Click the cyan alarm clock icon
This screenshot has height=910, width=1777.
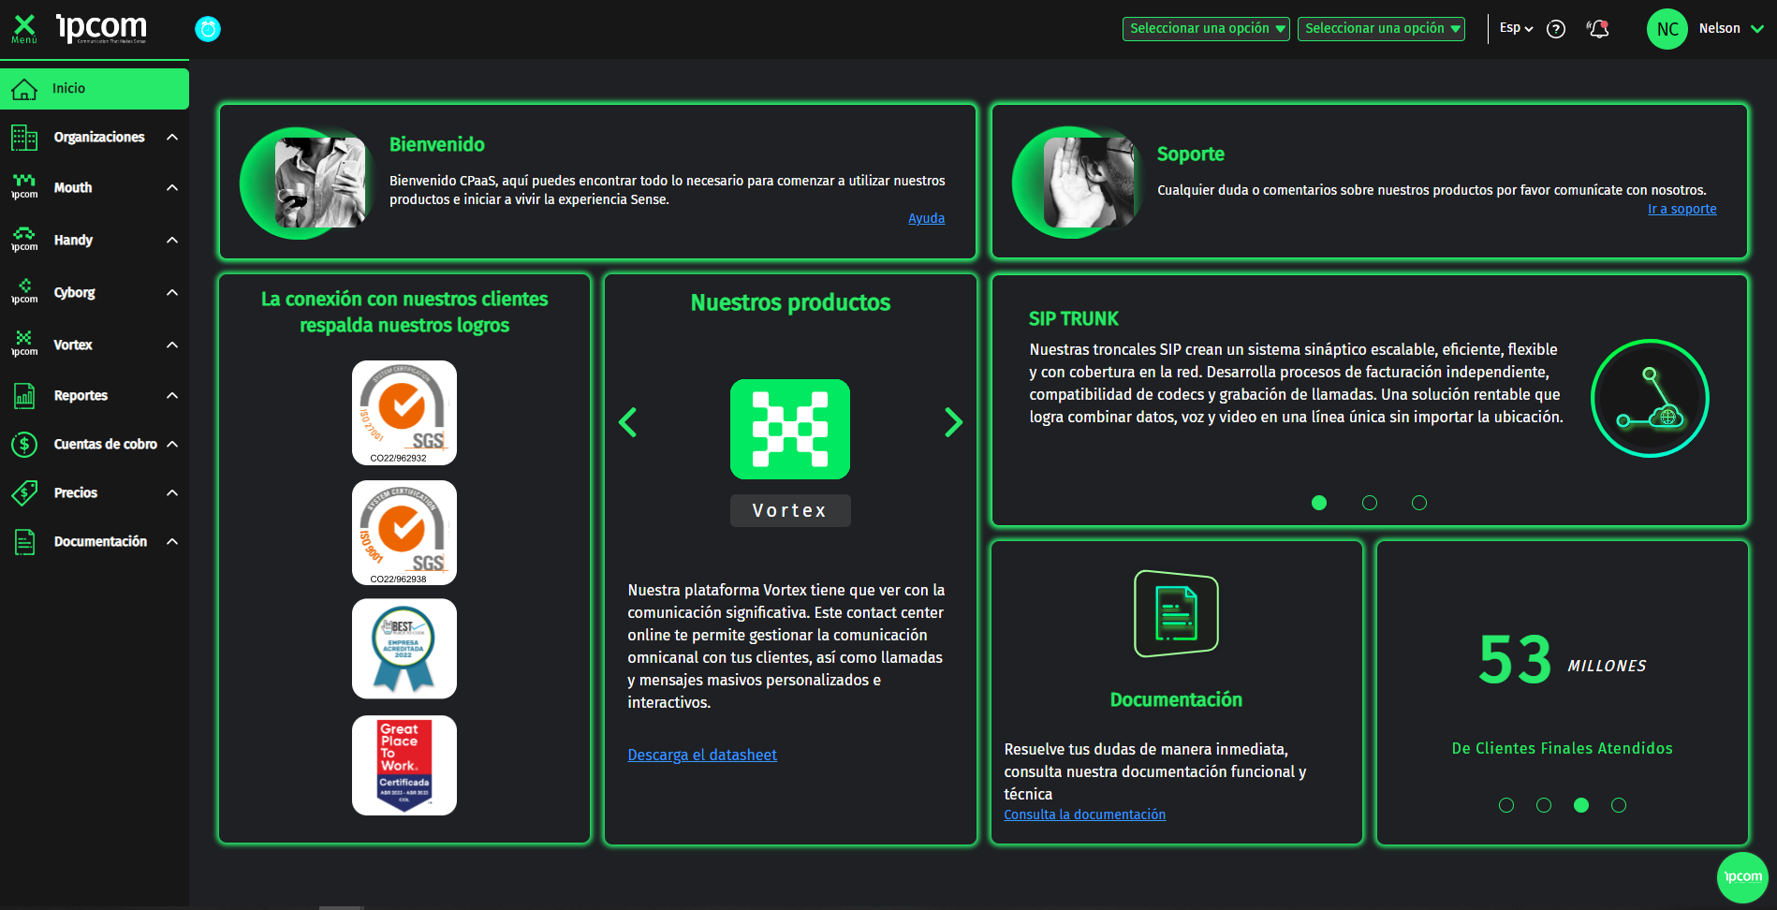tap(208, 29)
